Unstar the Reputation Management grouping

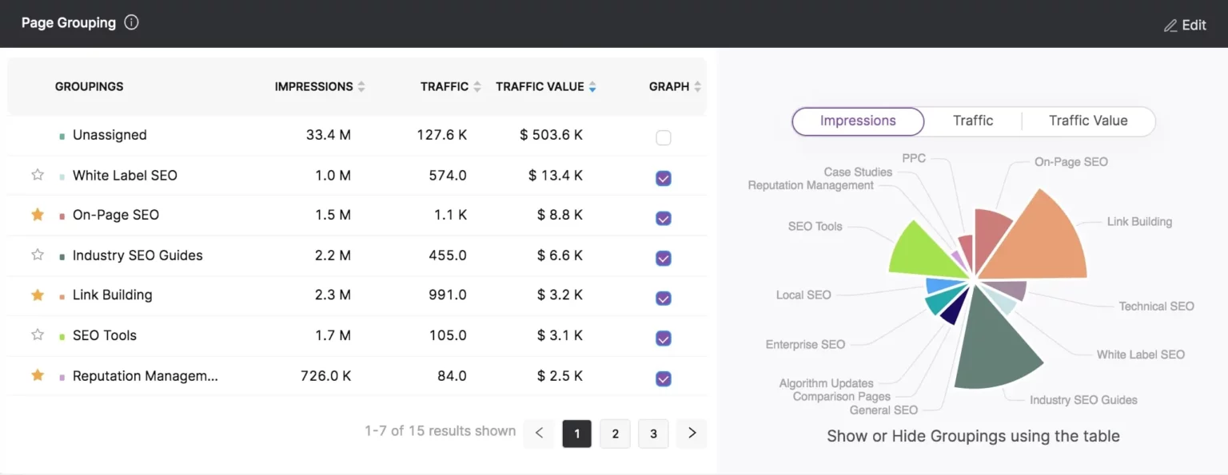(x=38, y=375)
